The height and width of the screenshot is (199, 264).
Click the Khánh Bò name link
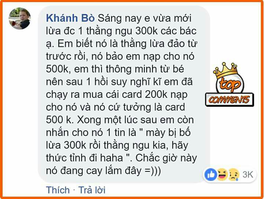[70, 18]
